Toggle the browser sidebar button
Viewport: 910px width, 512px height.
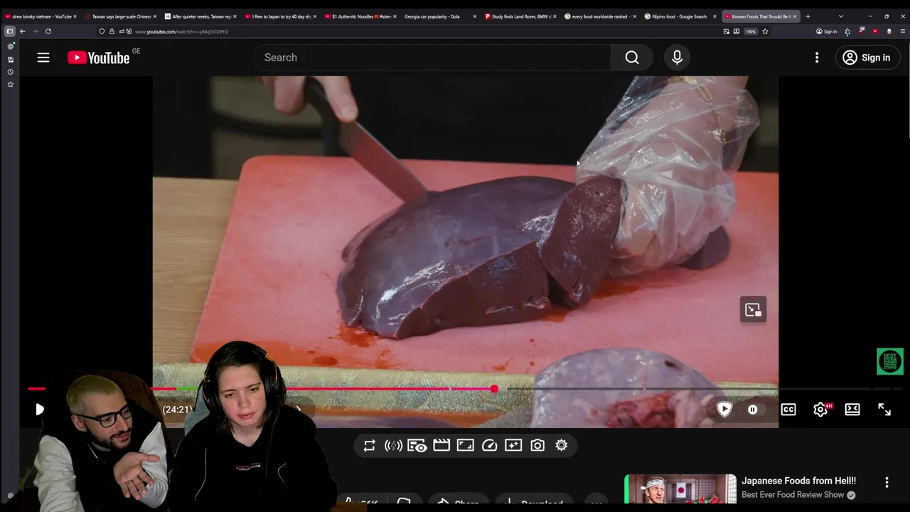pyautogui.click(x=10, y=31)
